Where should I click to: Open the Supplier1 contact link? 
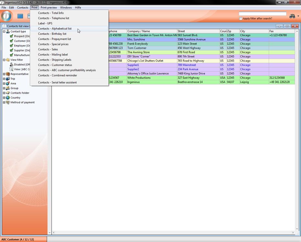tap(133, 65)
